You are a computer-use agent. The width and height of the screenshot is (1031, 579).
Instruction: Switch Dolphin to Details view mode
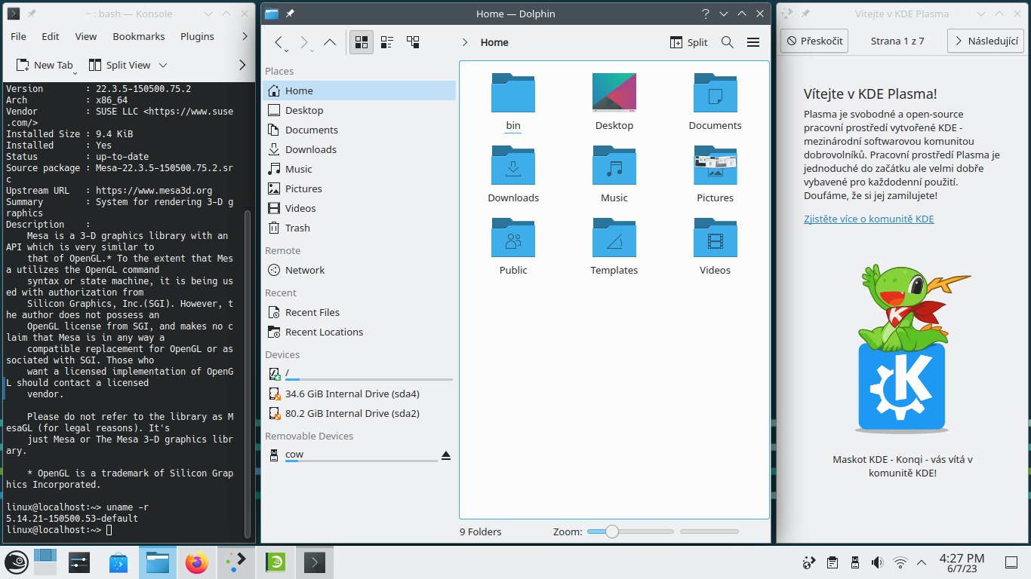(413, 42)
